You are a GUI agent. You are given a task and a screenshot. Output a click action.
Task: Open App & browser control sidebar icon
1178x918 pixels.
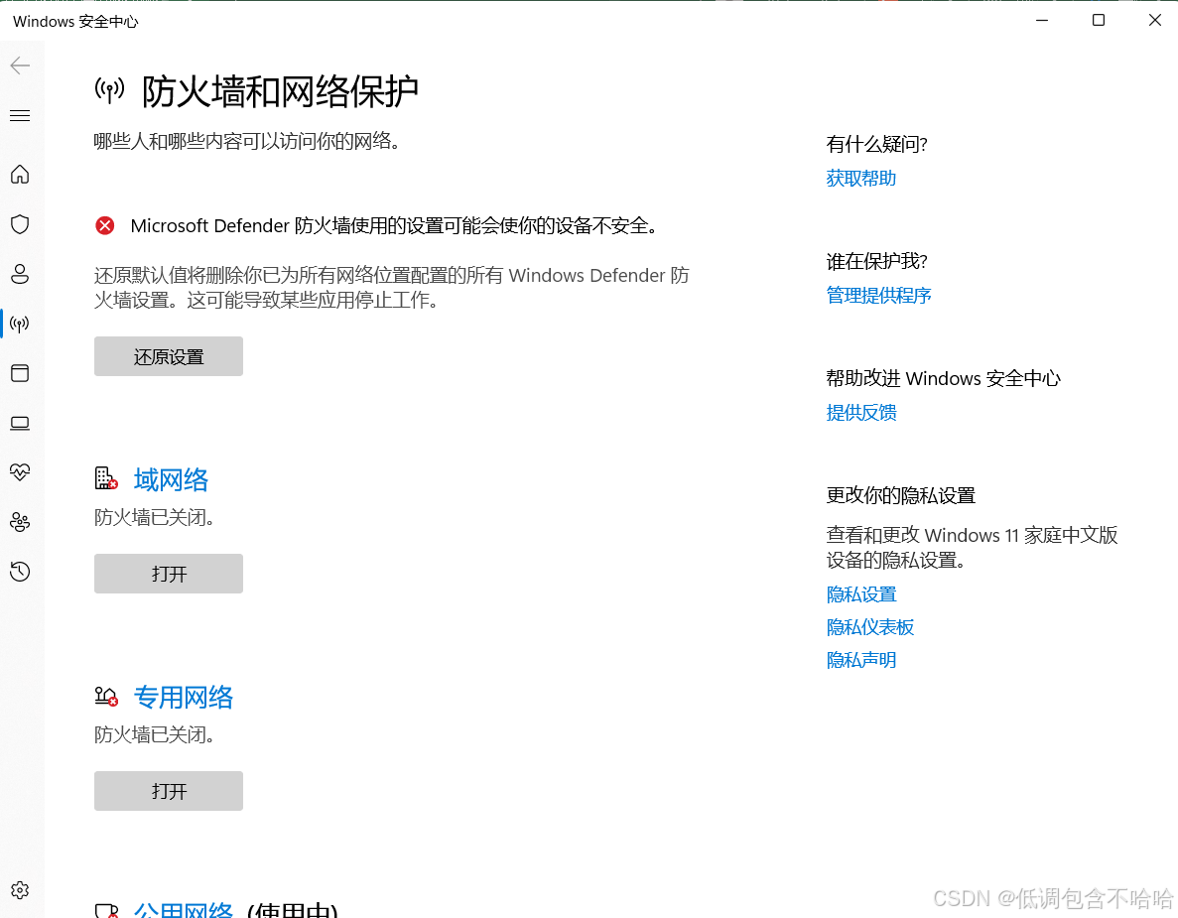pos(20,373)
